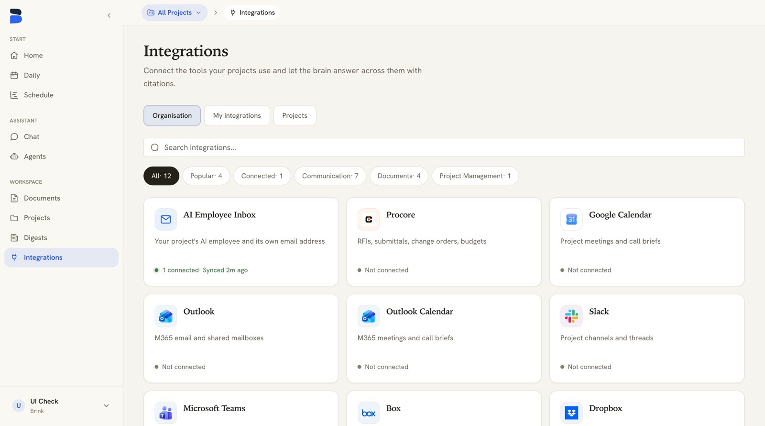Open the Projects folder icon

coord(14,218)
